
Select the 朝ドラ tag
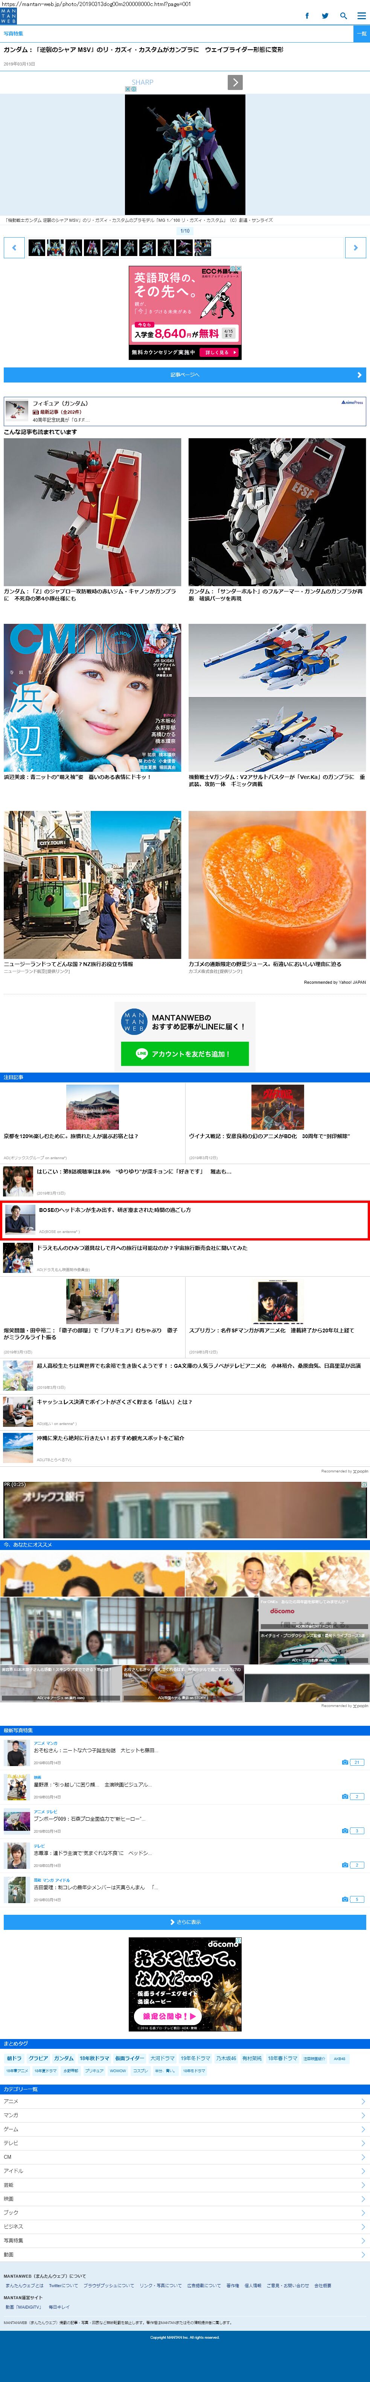(14, 2058)
